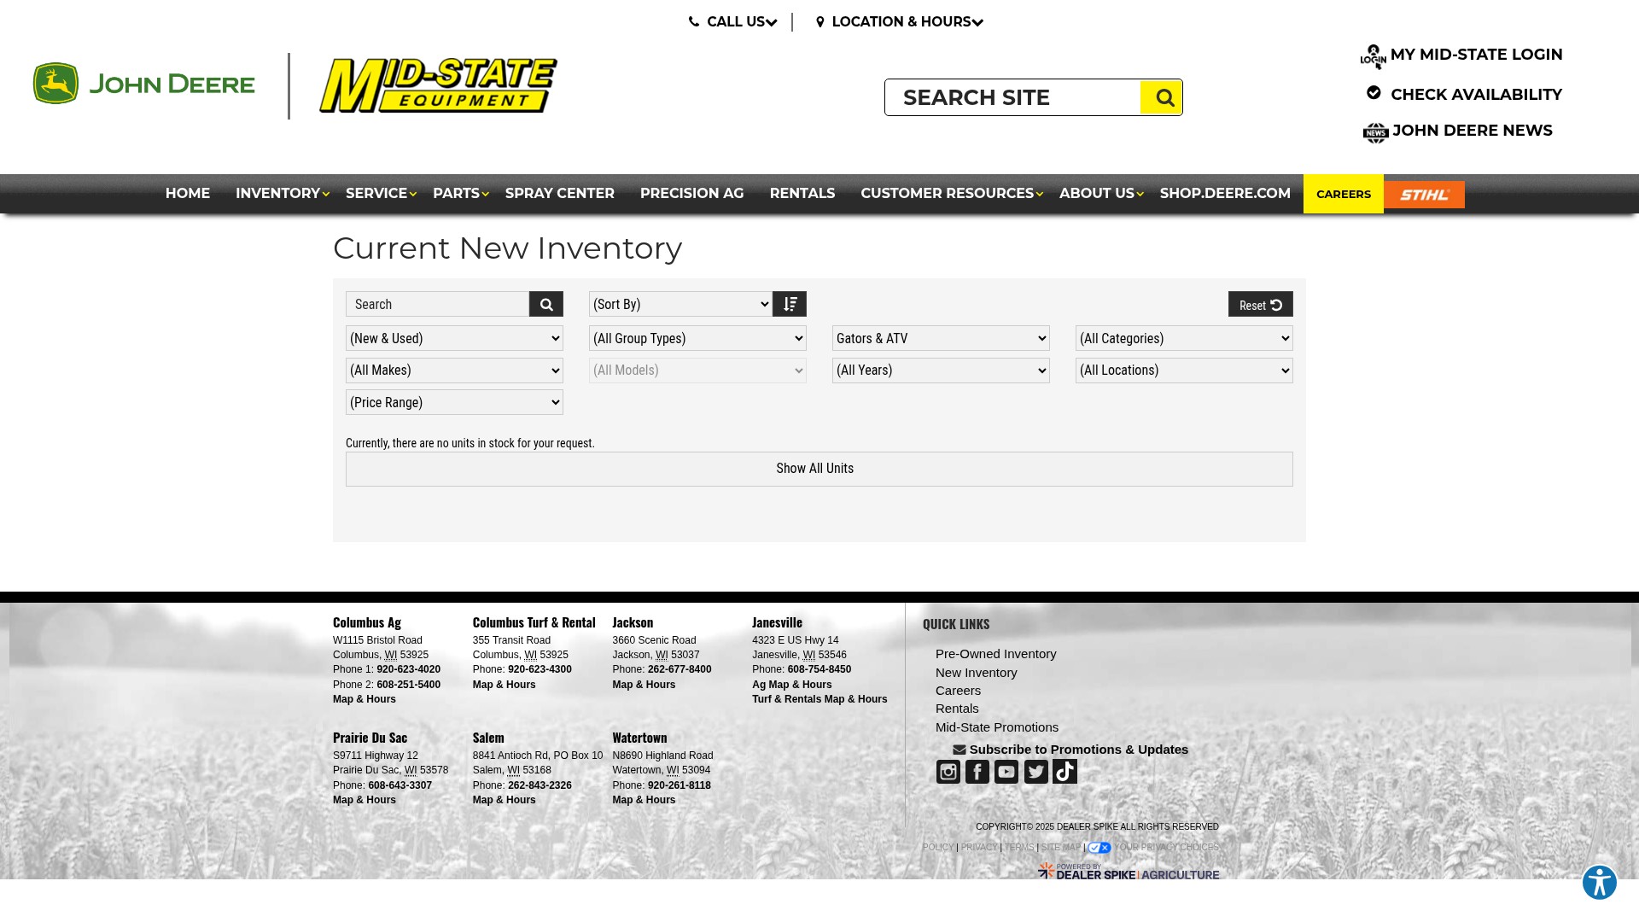This screenshot has width=1639, height=922.
Task: Visit Shop.Deere.com from the navigation
Action: 1225,194
